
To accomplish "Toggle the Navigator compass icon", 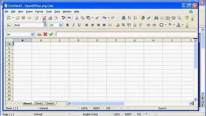I will tap(162, 18).
